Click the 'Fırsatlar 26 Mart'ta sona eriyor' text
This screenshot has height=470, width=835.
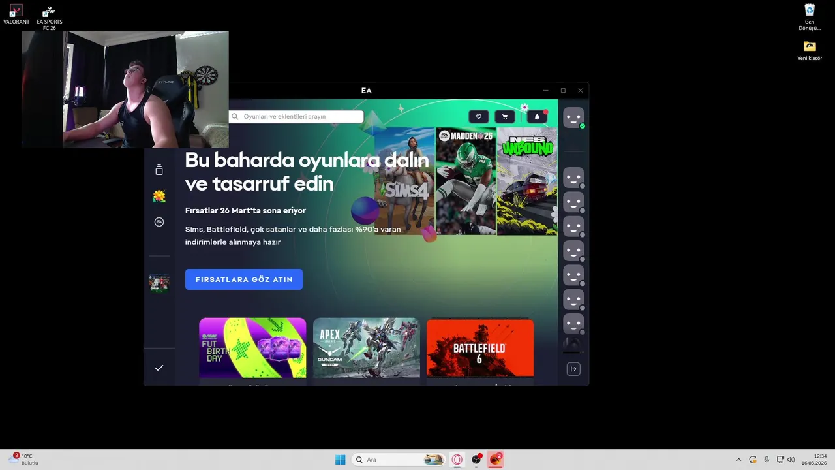[x=245, y=210]
